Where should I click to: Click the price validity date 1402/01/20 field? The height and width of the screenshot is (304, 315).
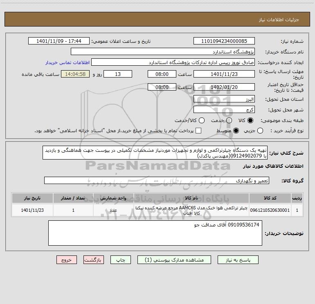pyautogui.click(x=224, y=87)
